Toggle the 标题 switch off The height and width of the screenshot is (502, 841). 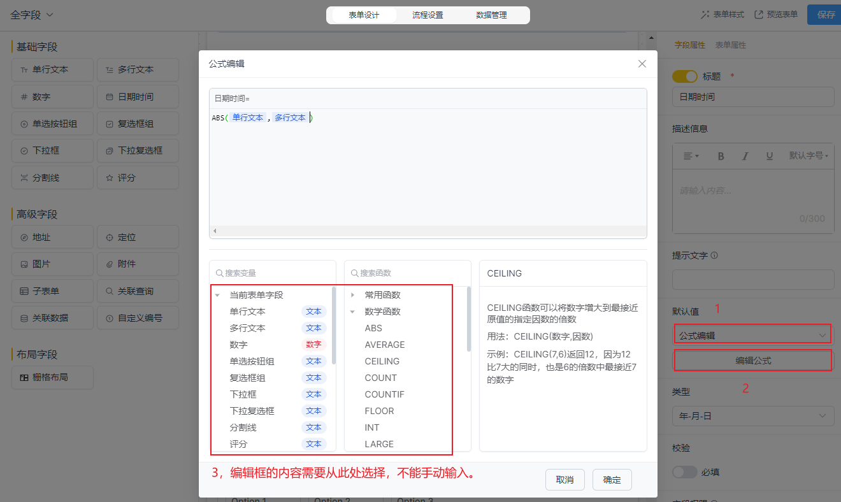point(685,76)
